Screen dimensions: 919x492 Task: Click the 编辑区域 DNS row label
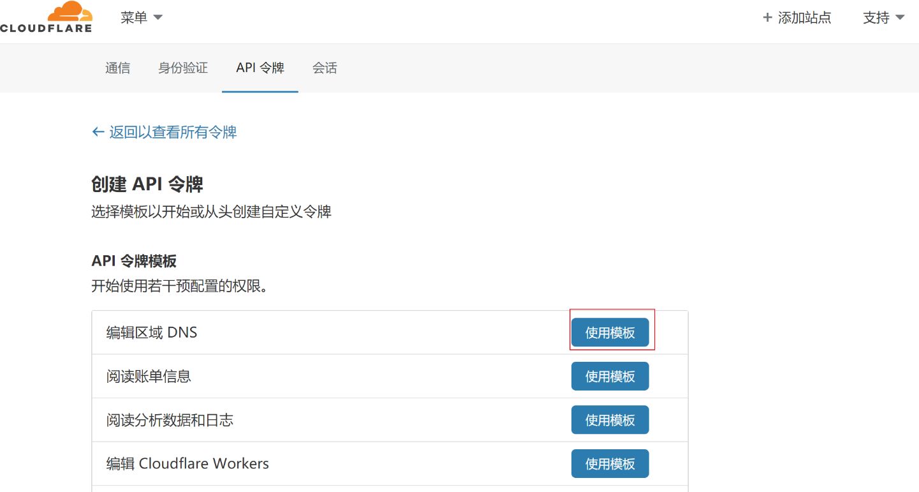152,332
